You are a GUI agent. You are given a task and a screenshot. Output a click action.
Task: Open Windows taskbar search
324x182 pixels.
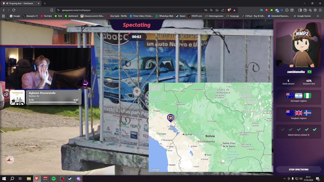12,179
